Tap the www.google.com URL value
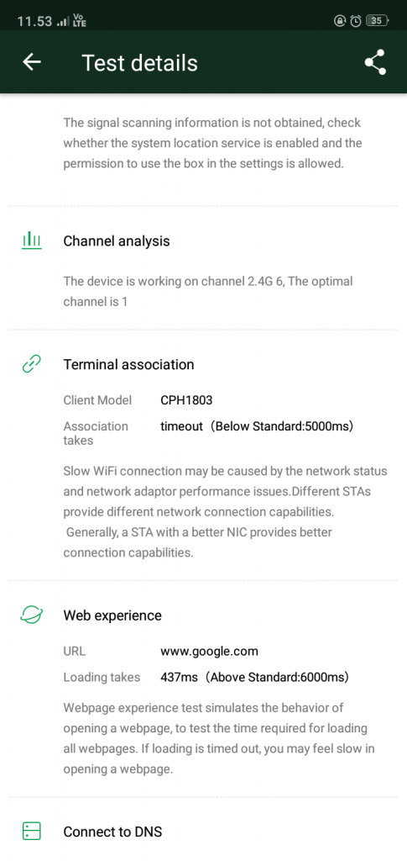Viewport: 407px width, 861px height. tap(209, 652)
